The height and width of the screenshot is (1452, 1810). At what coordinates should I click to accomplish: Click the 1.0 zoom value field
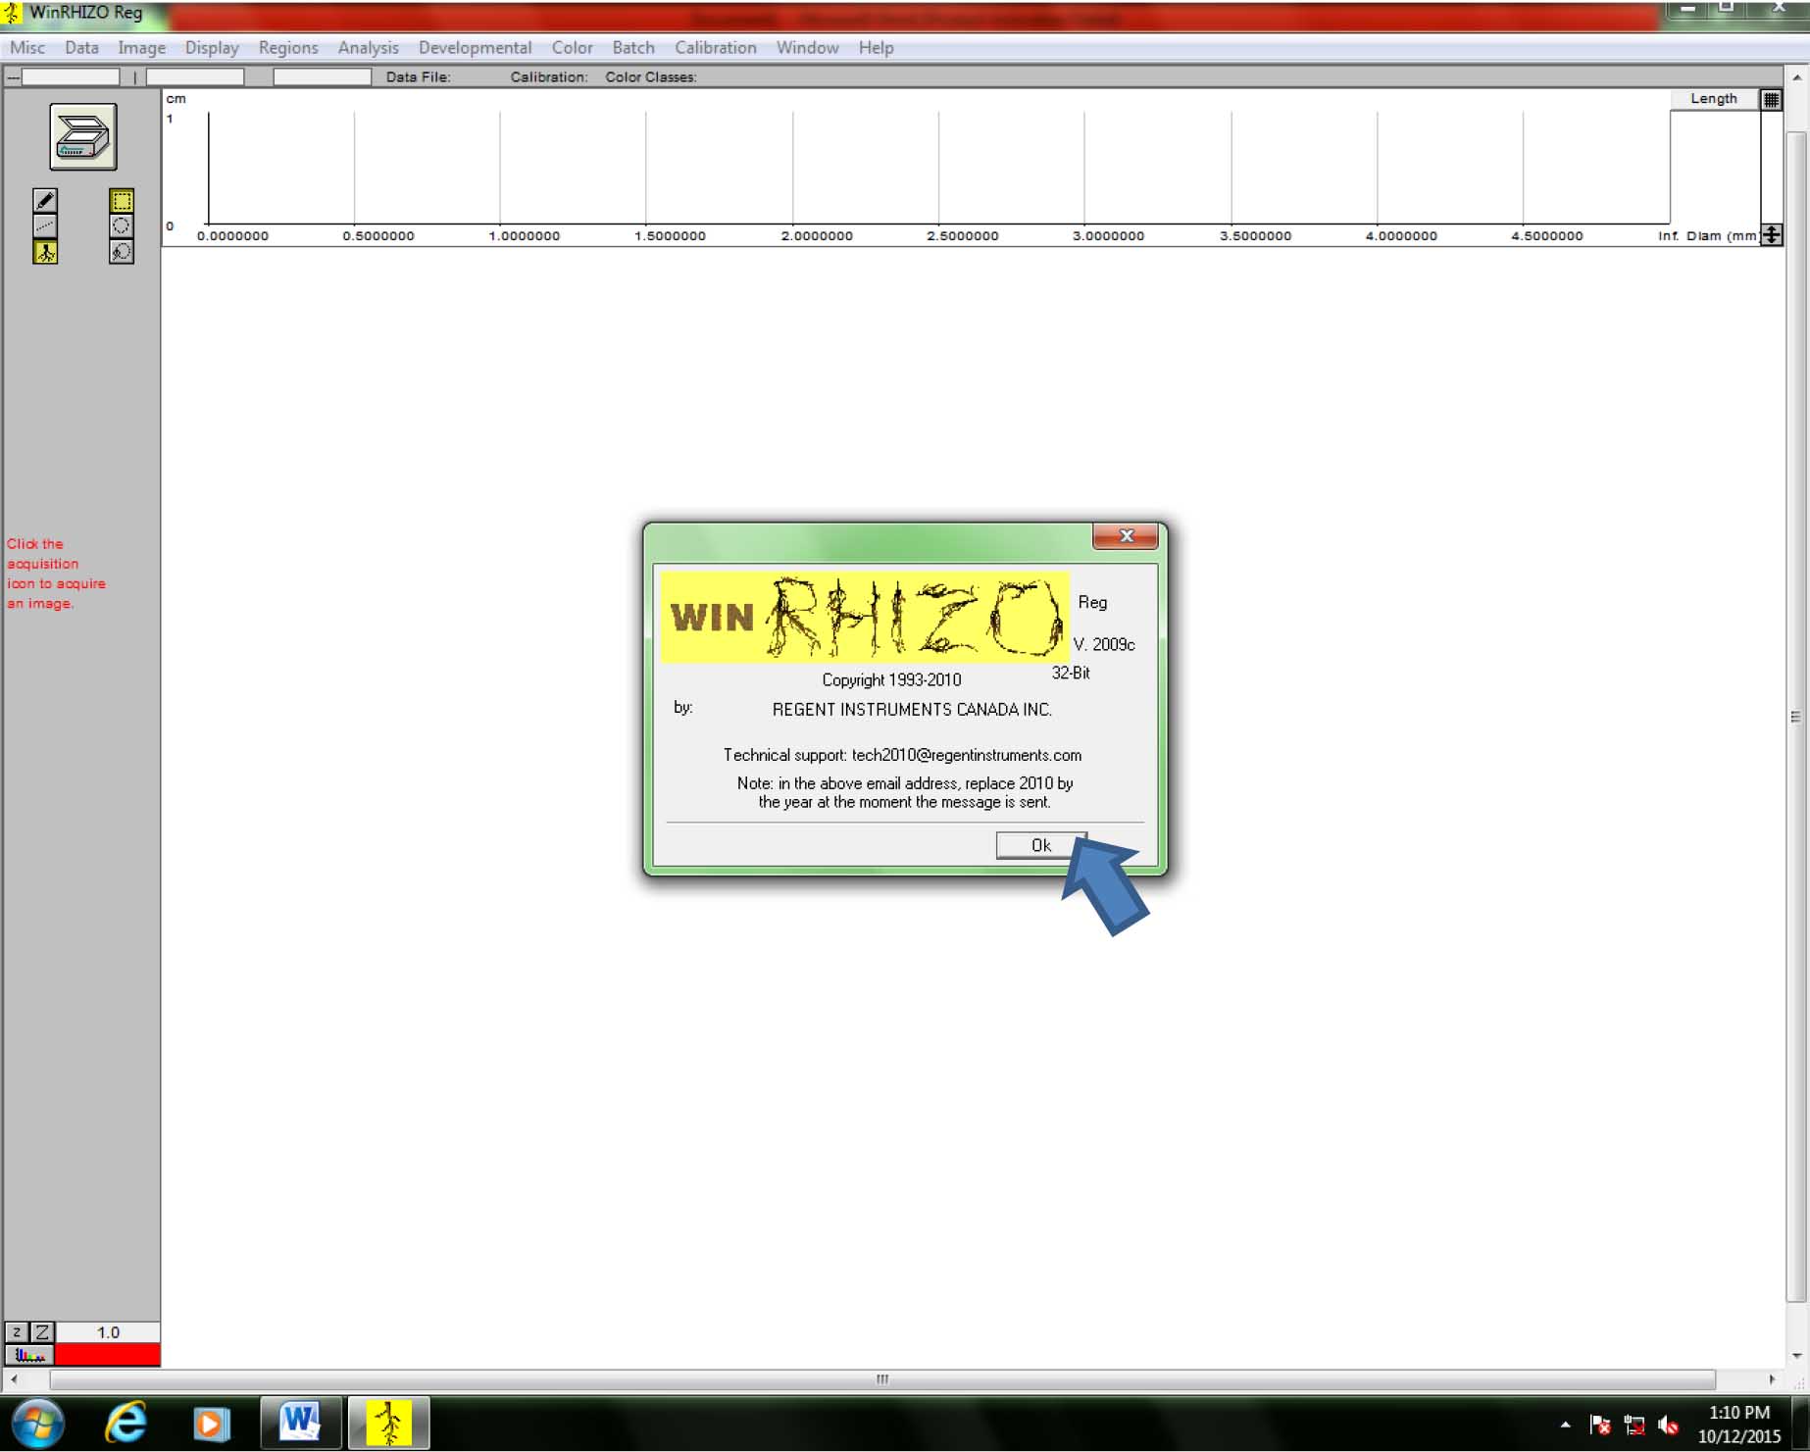point(108,1331)
